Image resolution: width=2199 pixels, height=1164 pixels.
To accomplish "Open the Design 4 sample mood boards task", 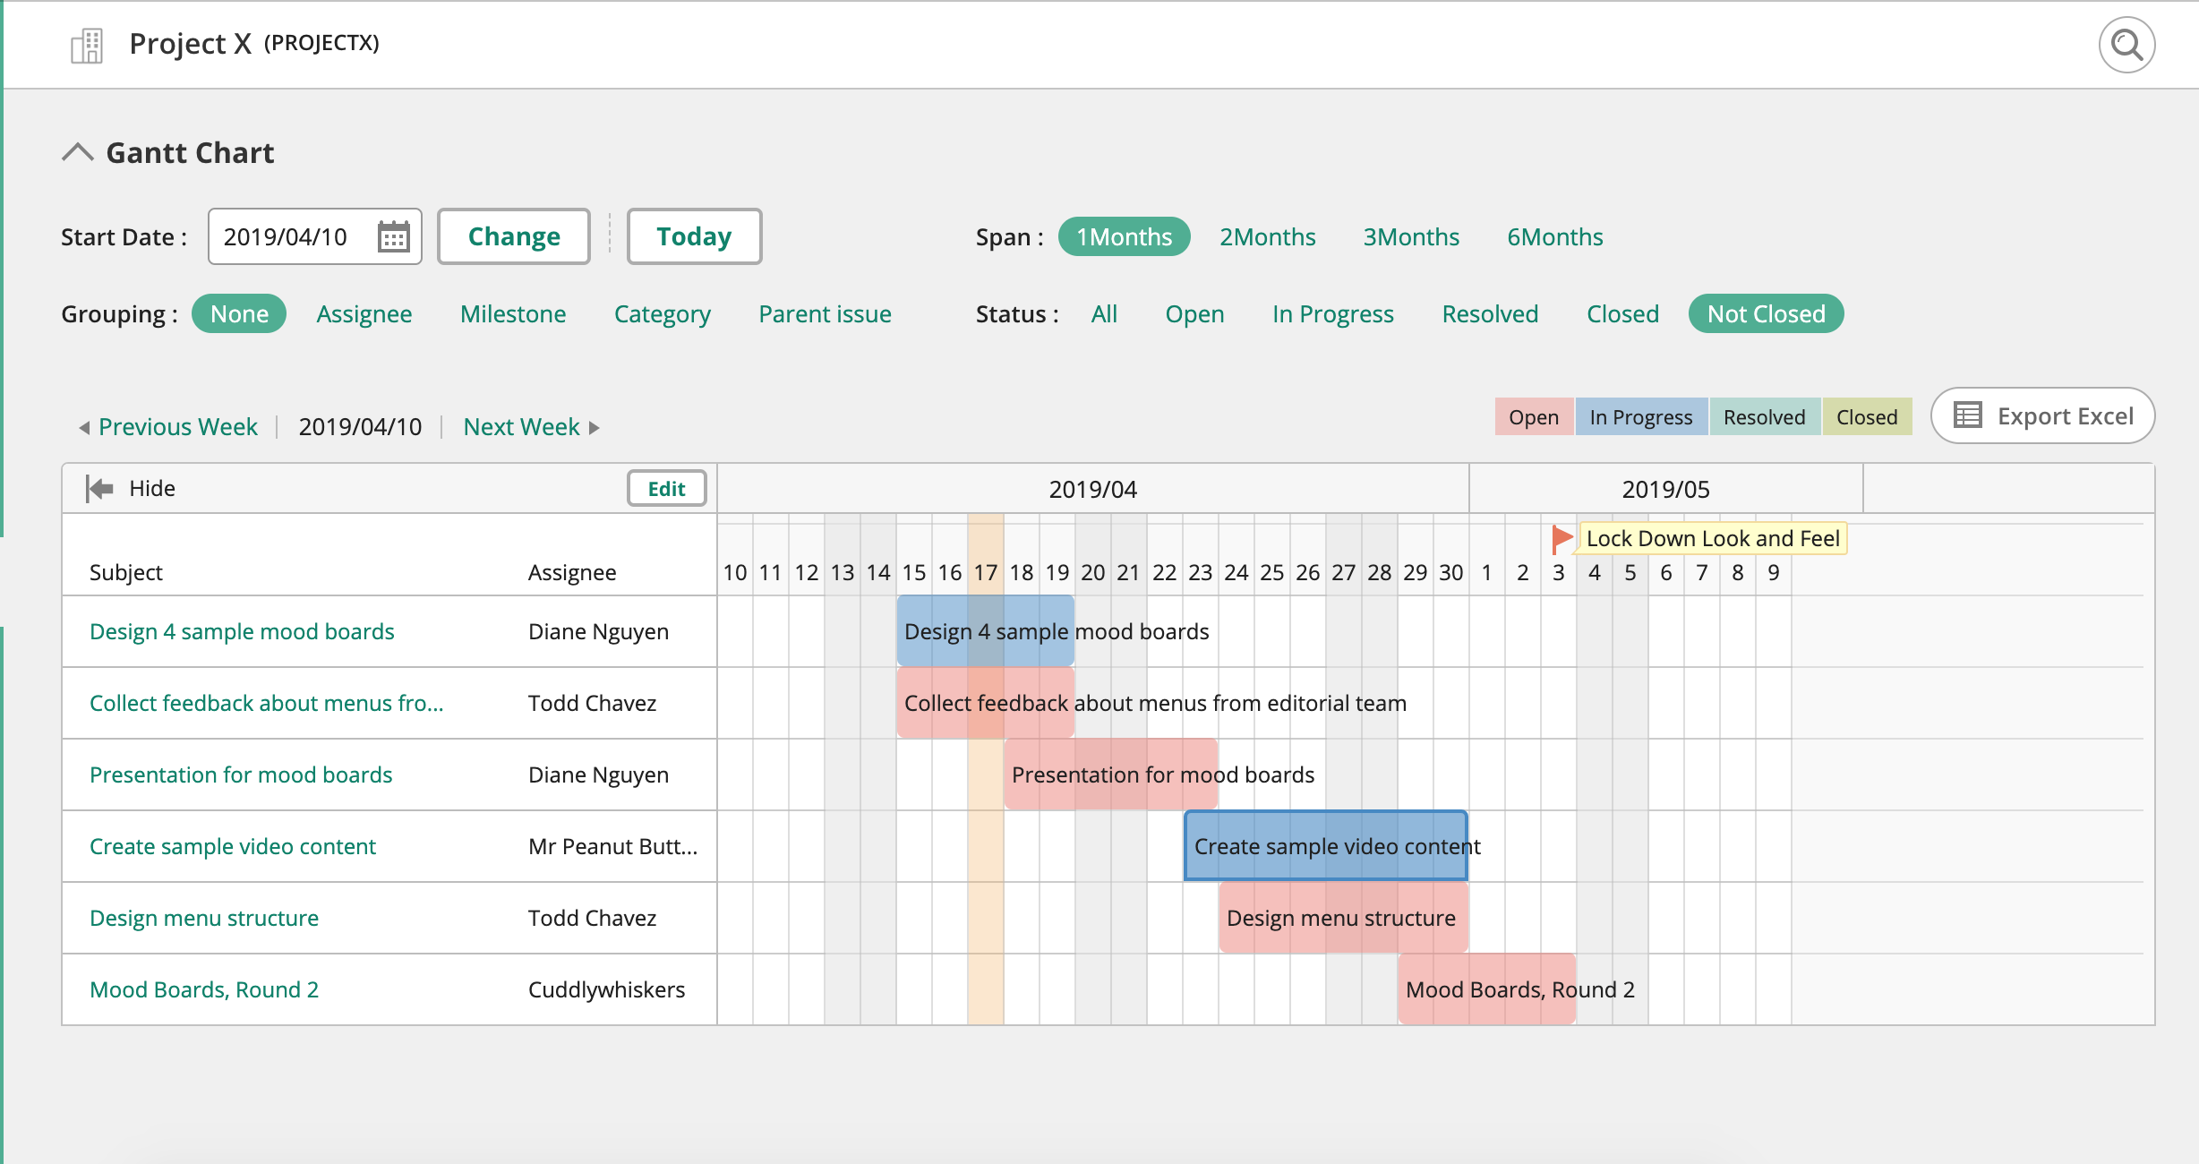I will pyautogui.click(x=241, y=631).
